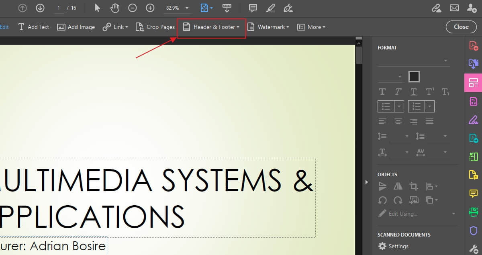Open scanned documents Settings
Screen dimensions: 482x255
394,246
